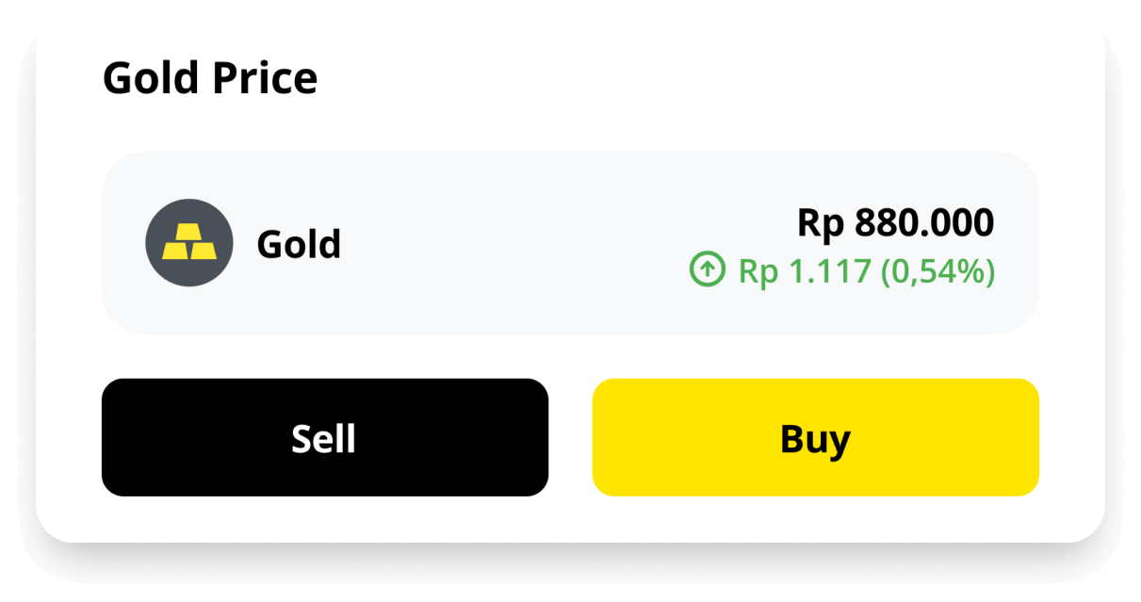Open the Gold asset row card
The image size is (1141, 602).
click(570, 242)
